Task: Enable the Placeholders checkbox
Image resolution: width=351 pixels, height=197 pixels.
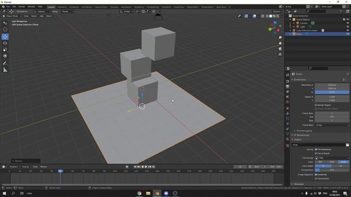Action: coord(316,178)
